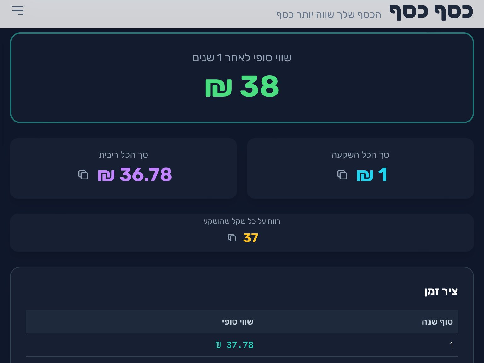Click the tagline הכסף שלך שווה יותר כסף
484x363 pixels.
(329, 15)
